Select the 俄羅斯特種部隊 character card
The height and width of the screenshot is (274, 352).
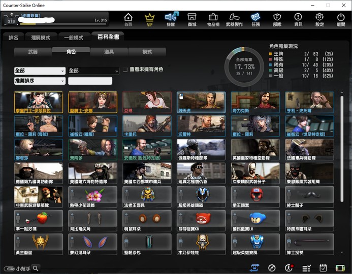[201, 150]
